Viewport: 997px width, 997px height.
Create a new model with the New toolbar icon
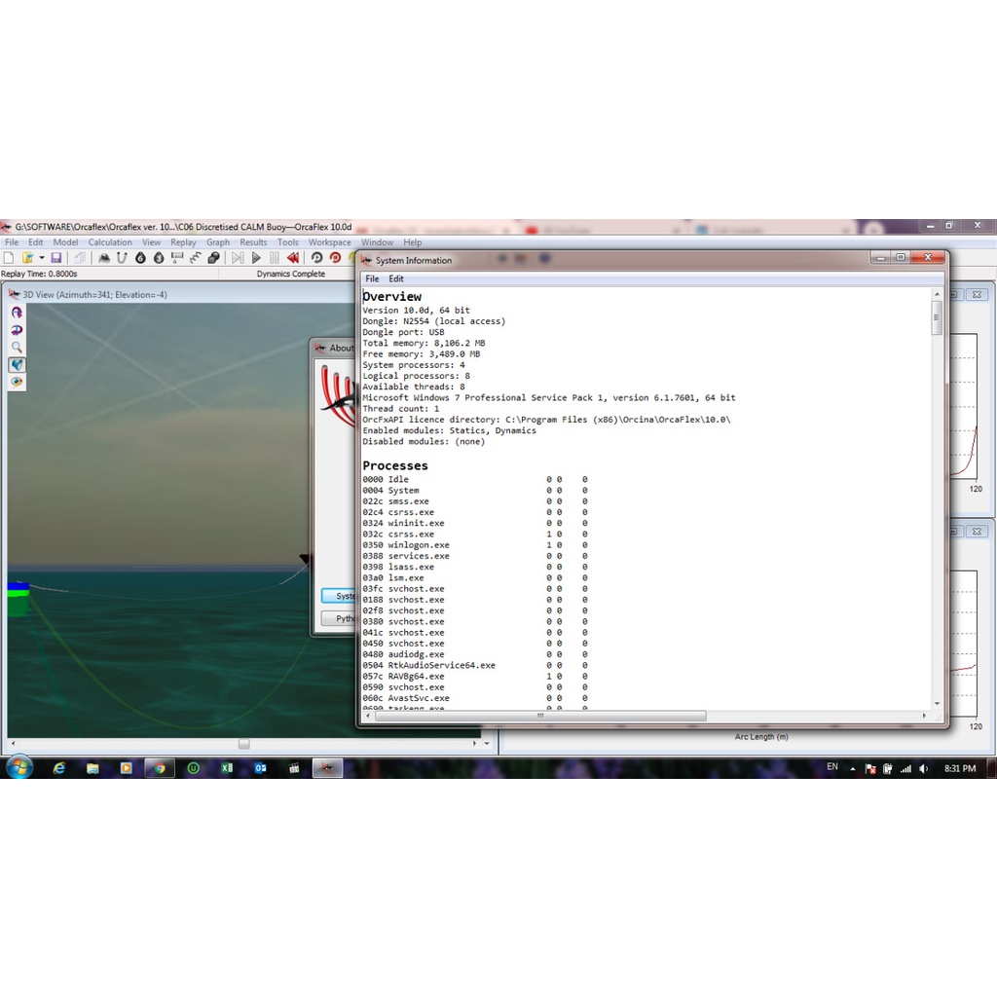click(9, 257)
